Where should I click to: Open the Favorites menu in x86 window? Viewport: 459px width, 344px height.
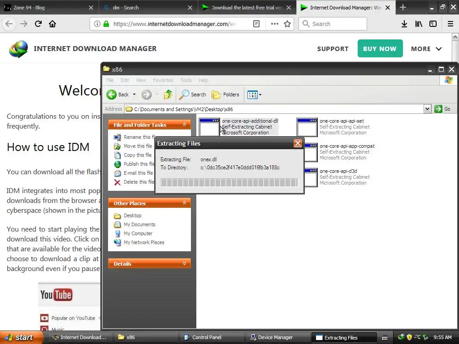tap(163, 80)
